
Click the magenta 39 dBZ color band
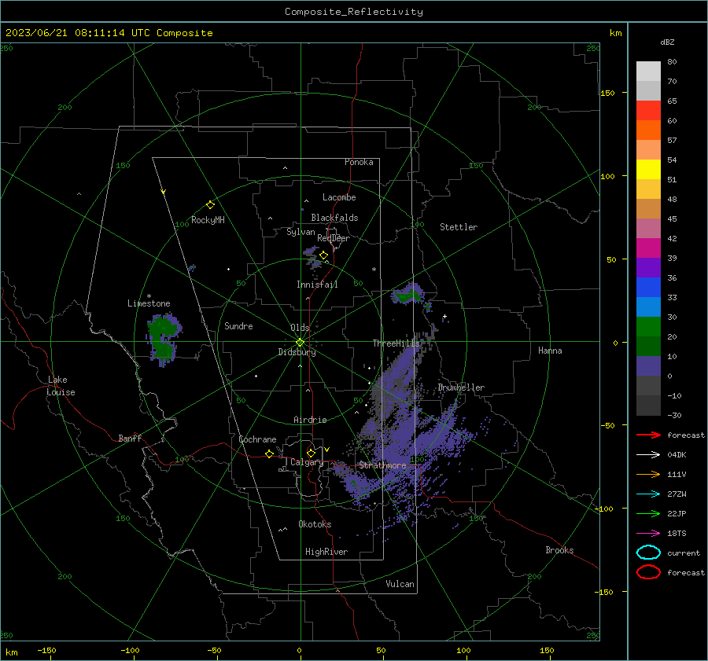(x=648, y=248)
